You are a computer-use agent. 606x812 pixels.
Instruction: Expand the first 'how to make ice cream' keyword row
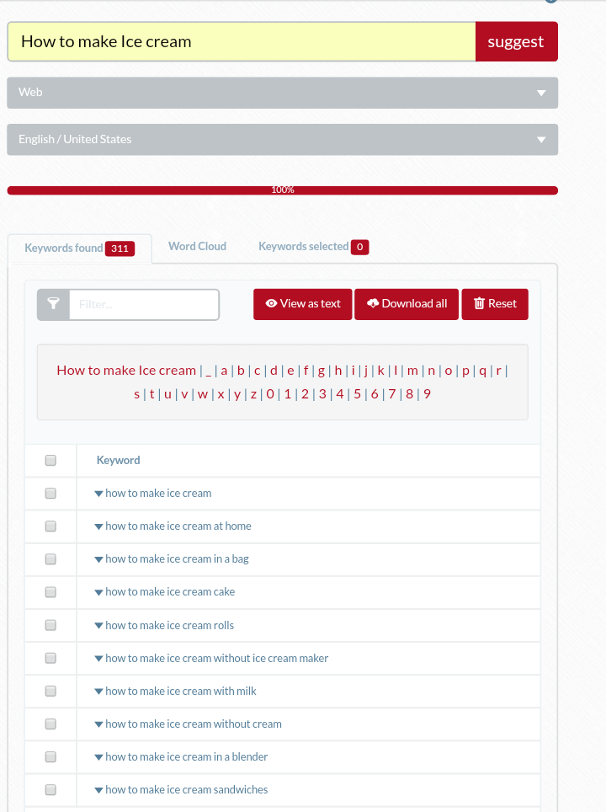(98, 494)
